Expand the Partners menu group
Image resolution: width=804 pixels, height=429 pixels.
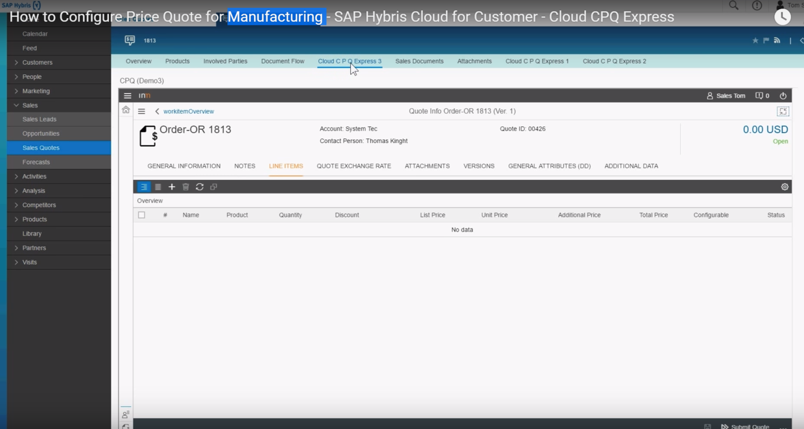[x=16, y=248]
